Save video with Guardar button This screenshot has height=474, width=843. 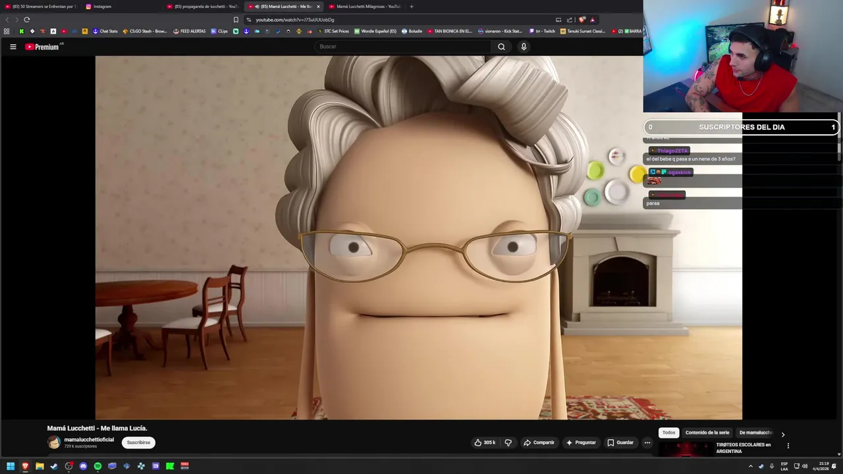click(620, 442)
